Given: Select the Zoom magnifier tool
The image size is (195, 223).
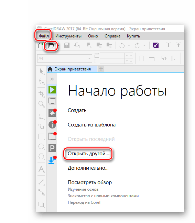Looking at the screenshot, I should pos(41,104).
